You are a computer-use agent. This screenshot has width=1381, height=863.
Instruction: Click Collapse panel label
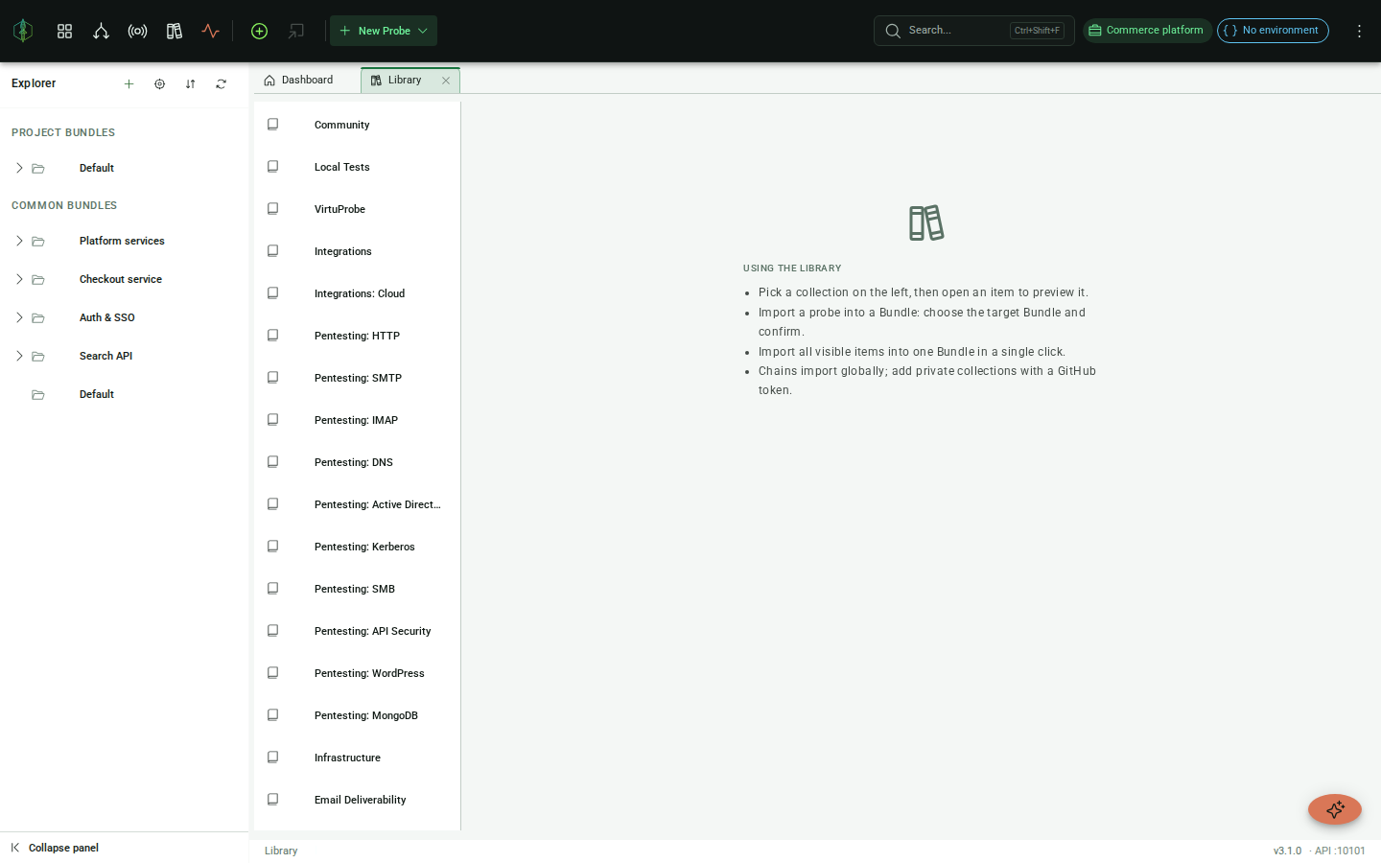pos(63,848)
